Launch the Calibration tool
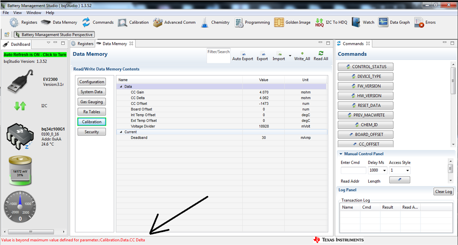The width and height of the screenshot is (458, 245). [x=133, y=22]
